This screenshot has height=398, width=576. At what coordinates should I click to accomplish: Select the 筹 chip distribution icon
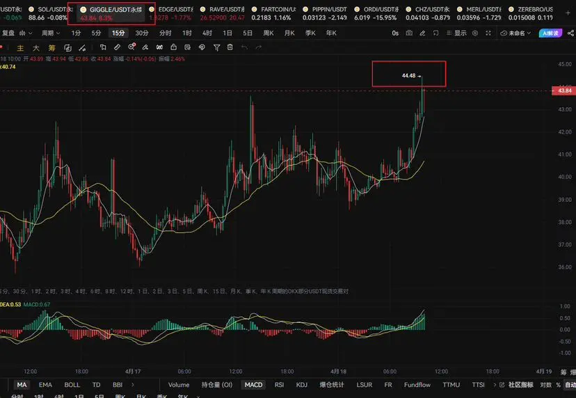[51, 48]
